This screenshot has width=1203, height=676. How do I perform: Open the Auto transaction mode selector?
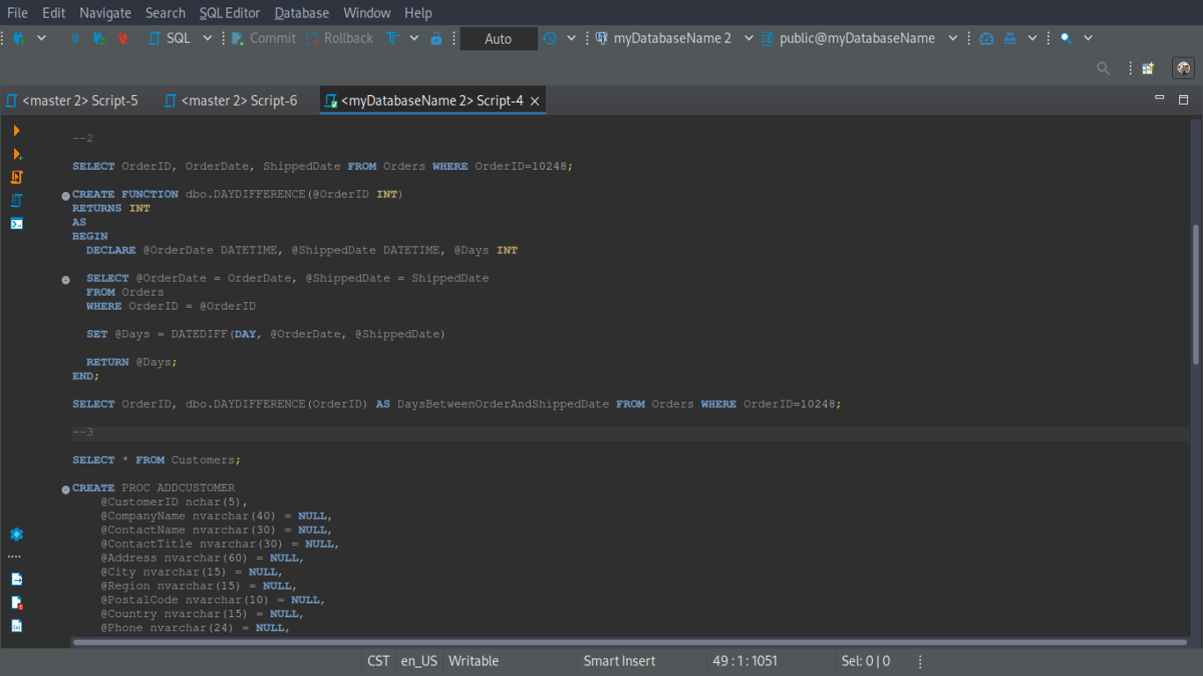498,39
